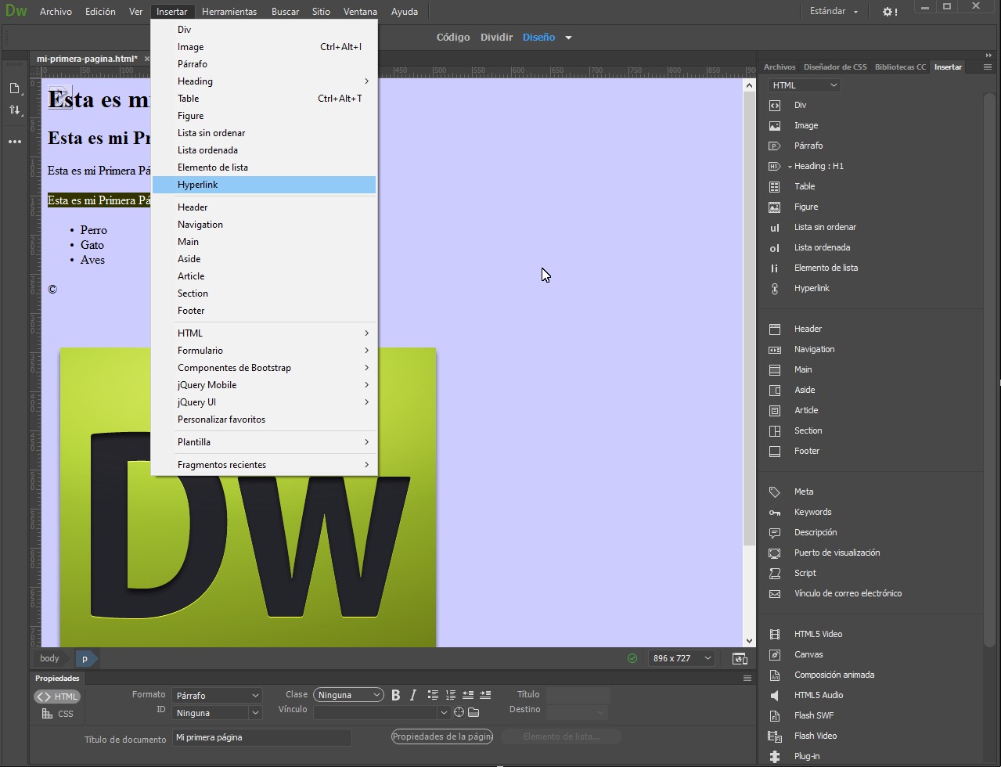Open the ID Ninguna dropdown
Viewport: 1001px width, 767px height.
click(x=217, y=713)
